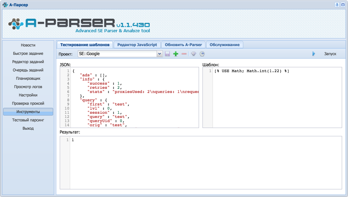
Task: Open Очередь заданий in sidebar
Action: (28, 70)
